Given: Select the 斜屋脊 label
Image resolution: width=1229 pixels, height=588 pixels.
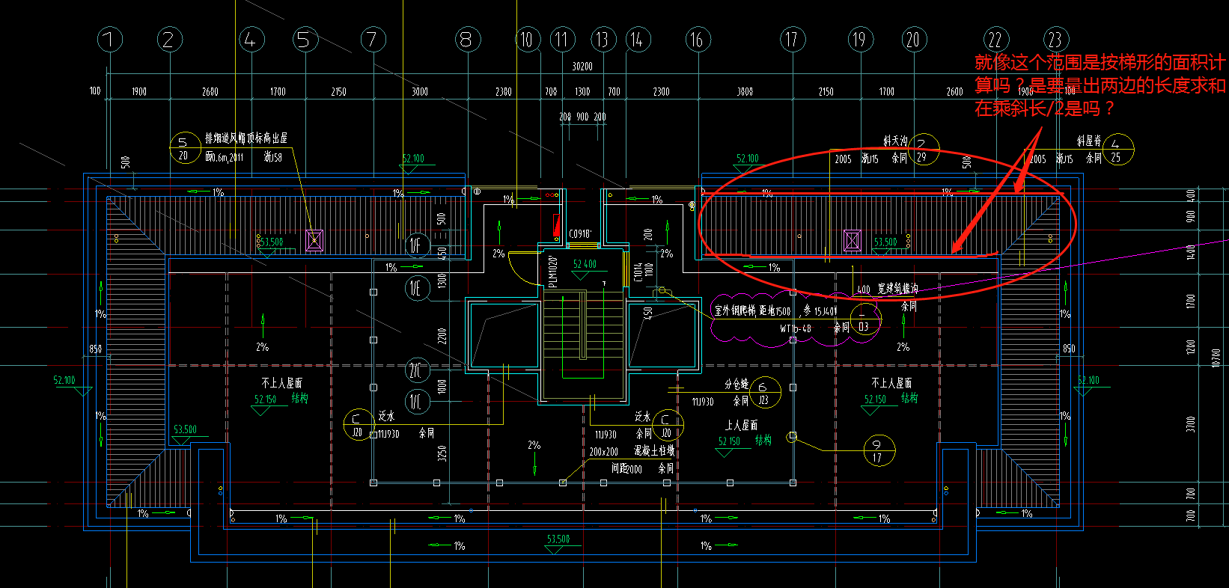Looking at the screenshot, I should coord(1089,141).
